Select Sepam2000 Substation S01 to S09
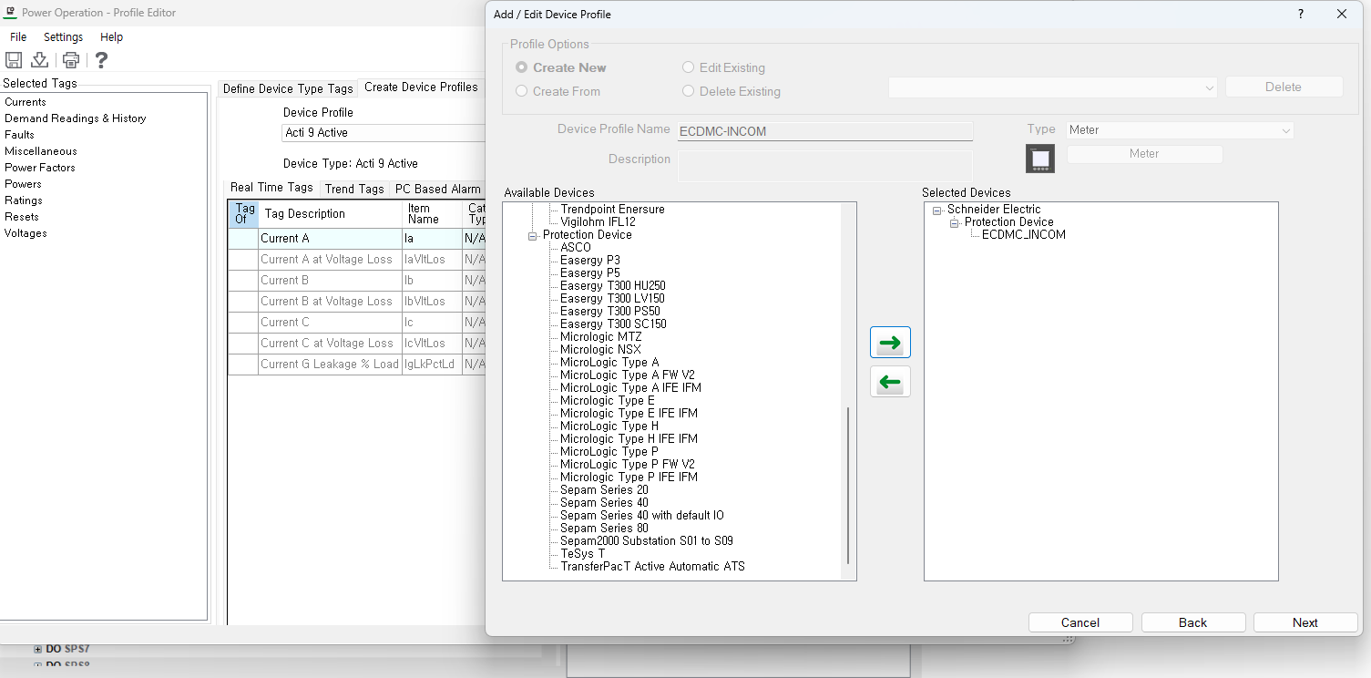The height and width of the screenshot is (678, 1371). pyautogui.click(x=647, y=541)
